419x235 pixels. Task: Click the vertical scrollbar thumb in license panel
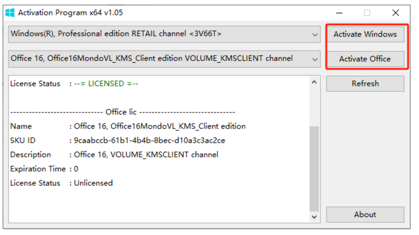[314, 169]
